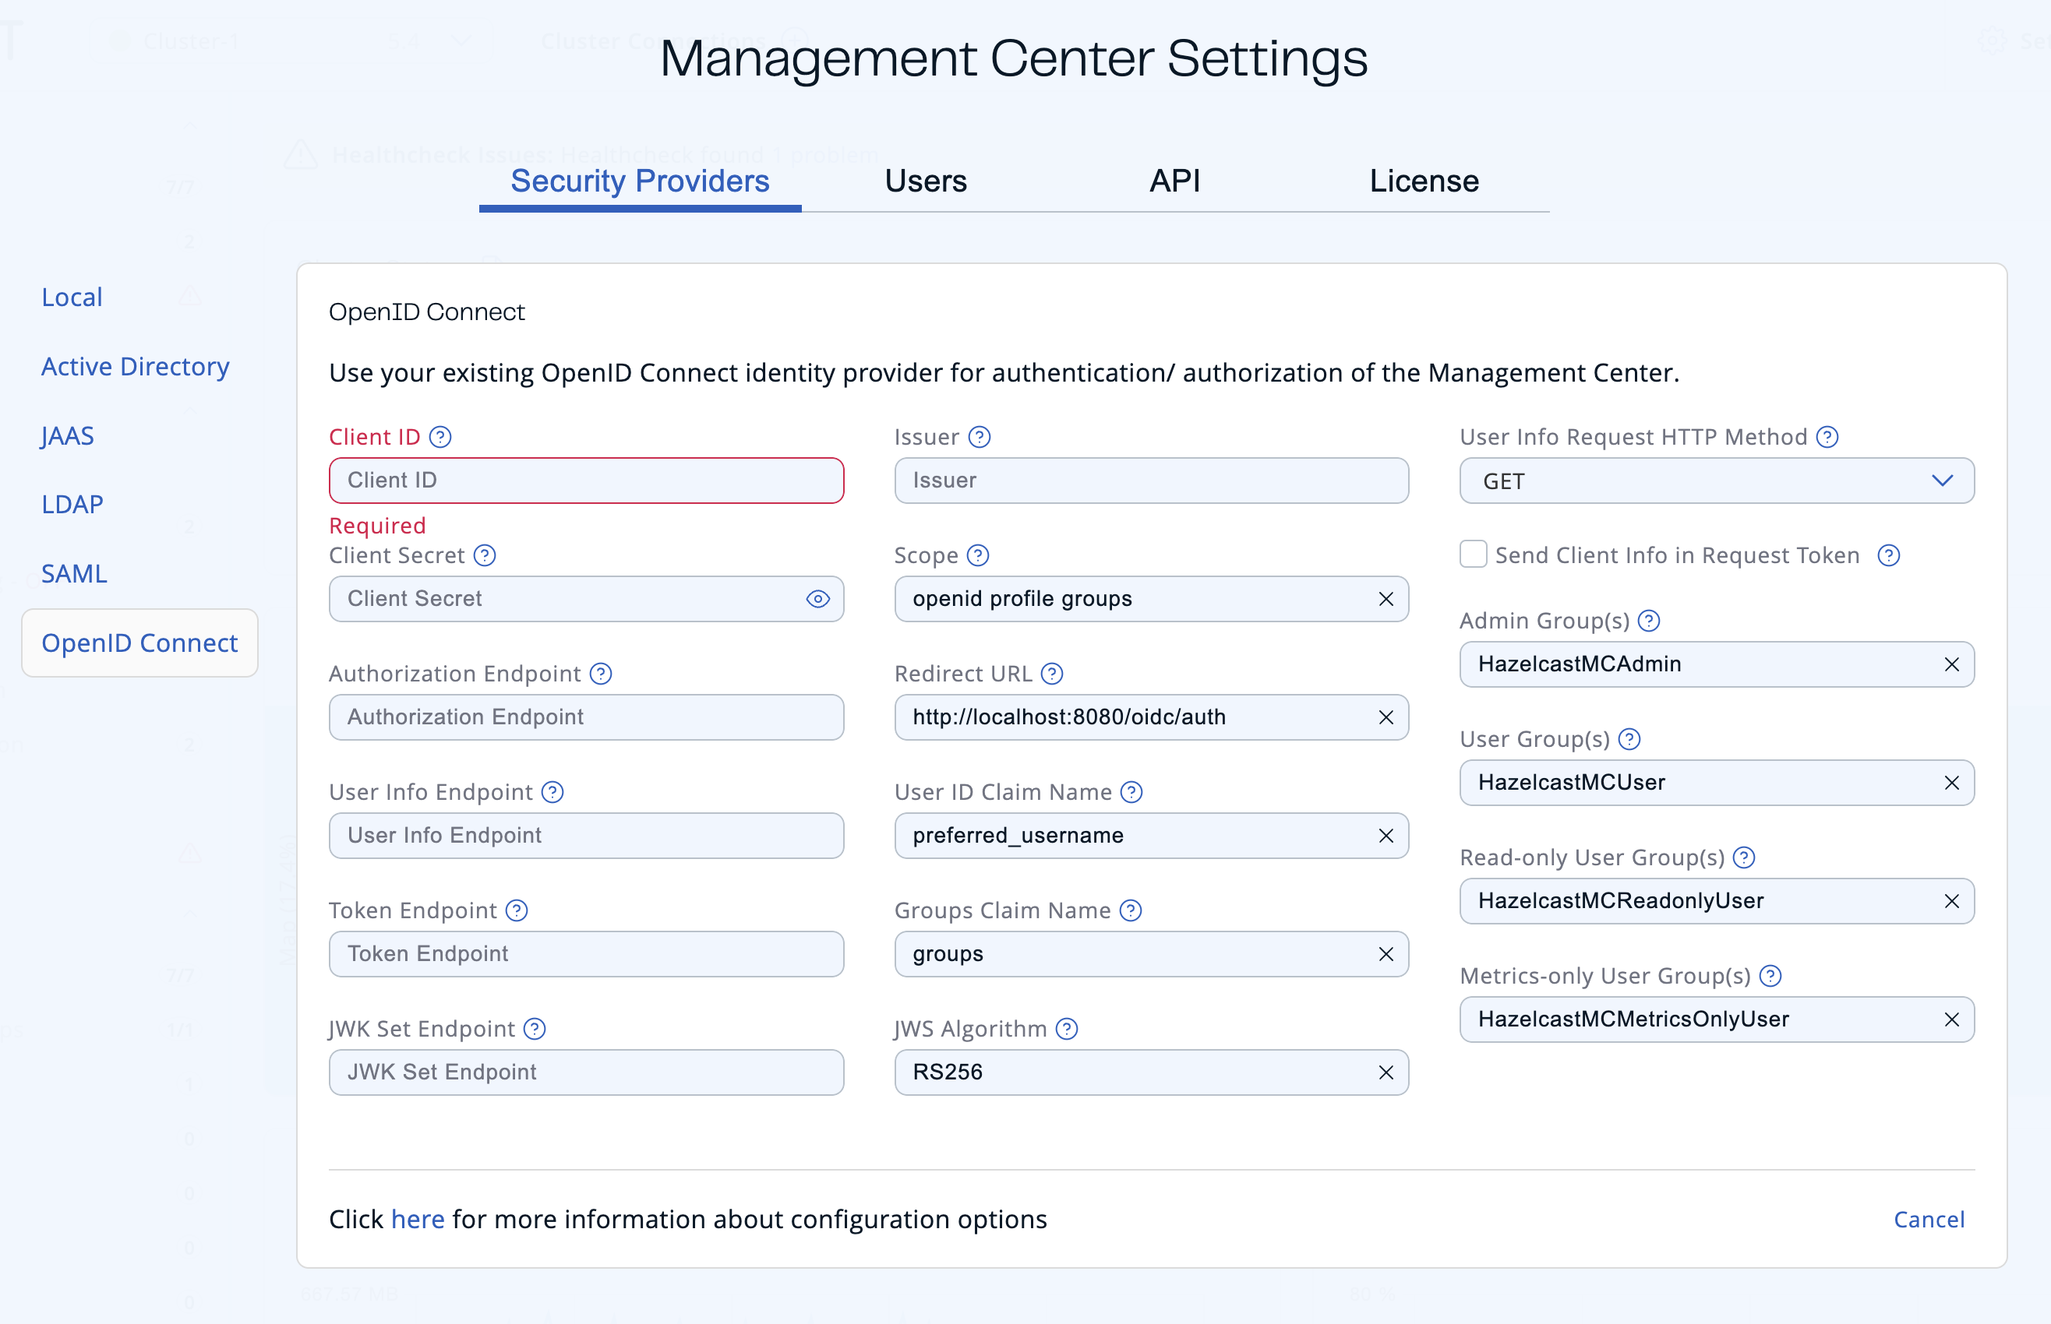Screen dimensions: 2051x1324
Task: Click the here link for configuration information
Action: coord(417,1218)
